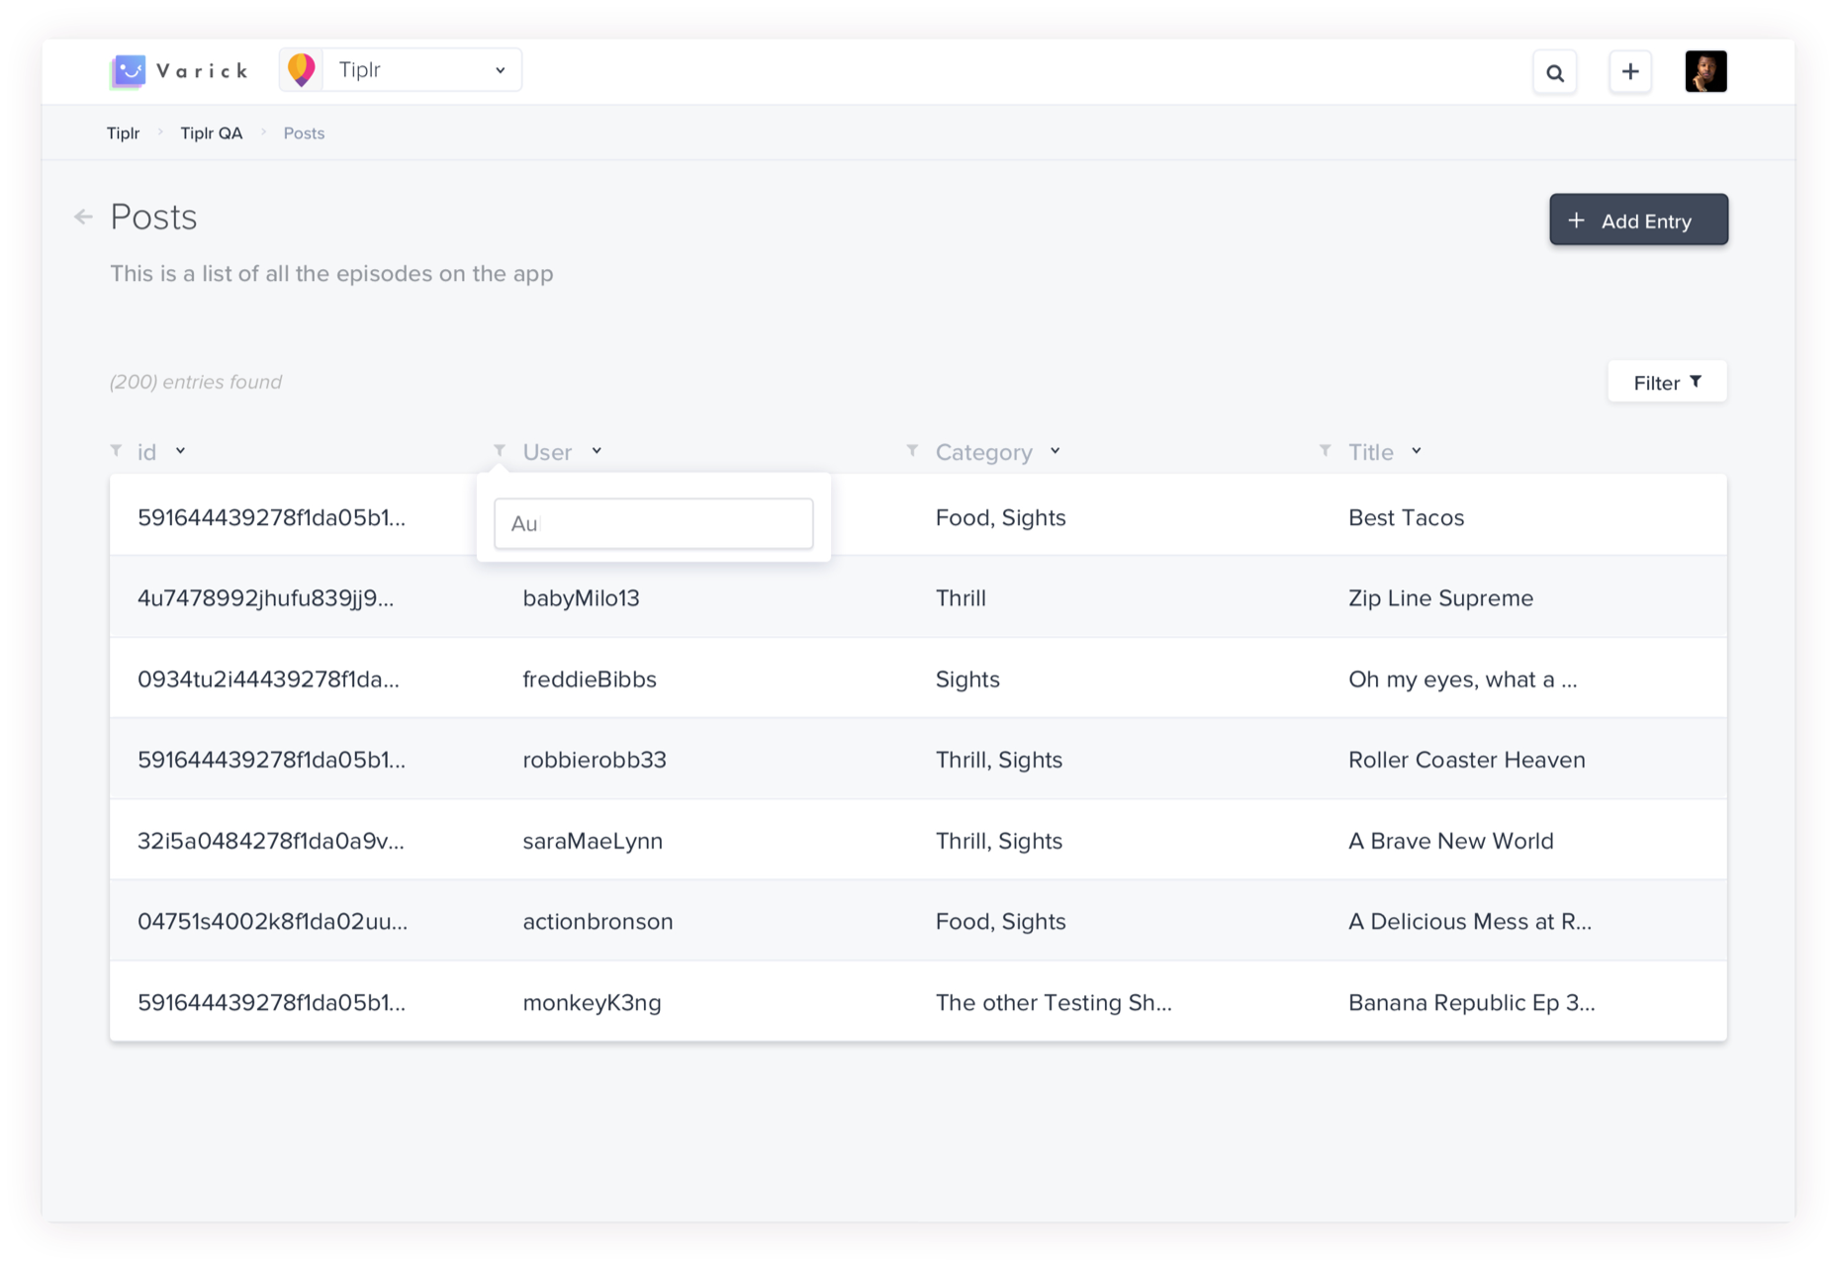1840x1267 pixels.
Task: Click the Add Entry button
Action: 1638,220
